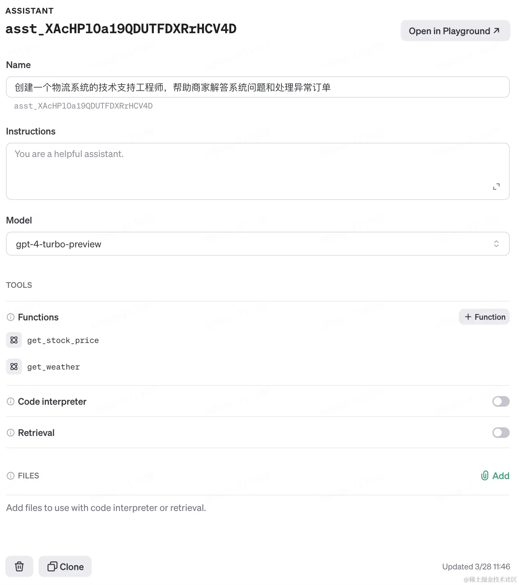Expand the Instructions box with corner icon
Screen dimensions: 519x585
click(496, 187)
